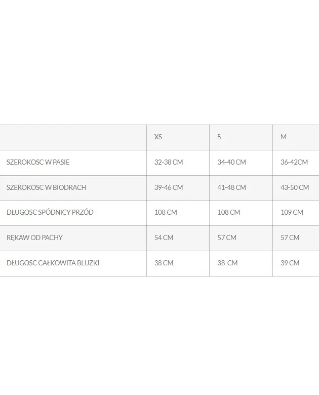The height and width of the screenshot is (395, 319).
Task: Click the 36-42CM waist cell
Action: (294, 163)
